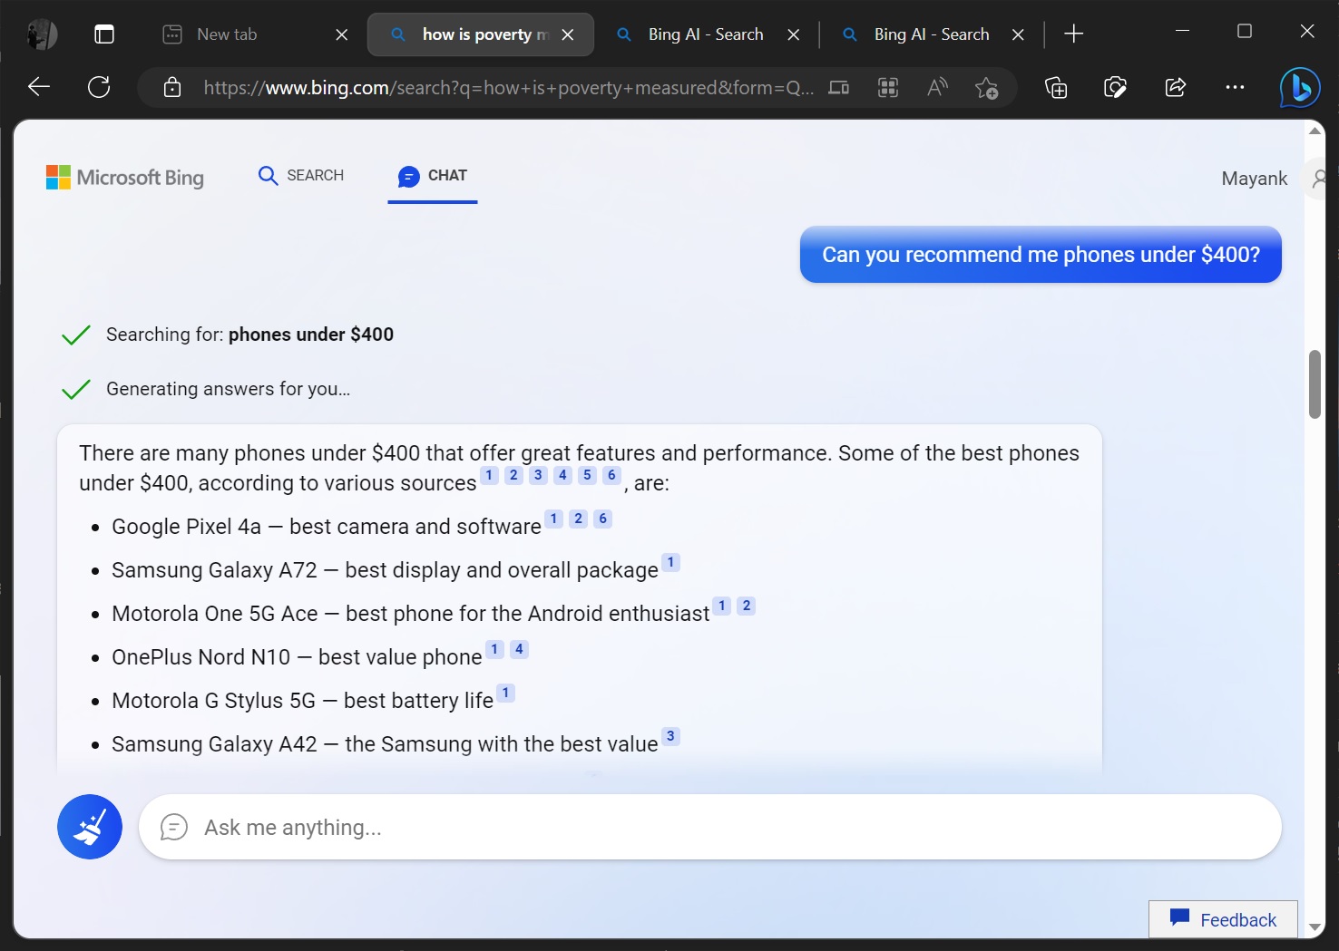Open Collections in the browser toolbar

pos(1055,87)
